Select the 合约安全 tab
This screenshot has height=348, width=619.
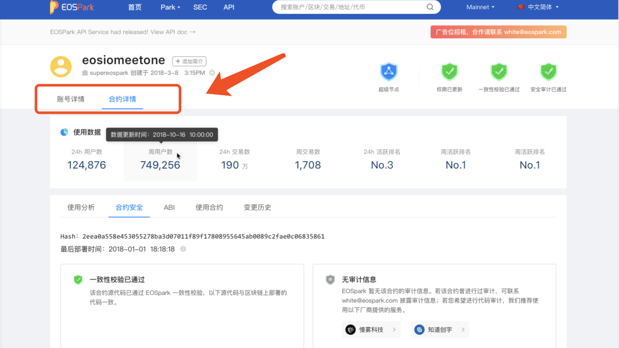pos(129,208)
